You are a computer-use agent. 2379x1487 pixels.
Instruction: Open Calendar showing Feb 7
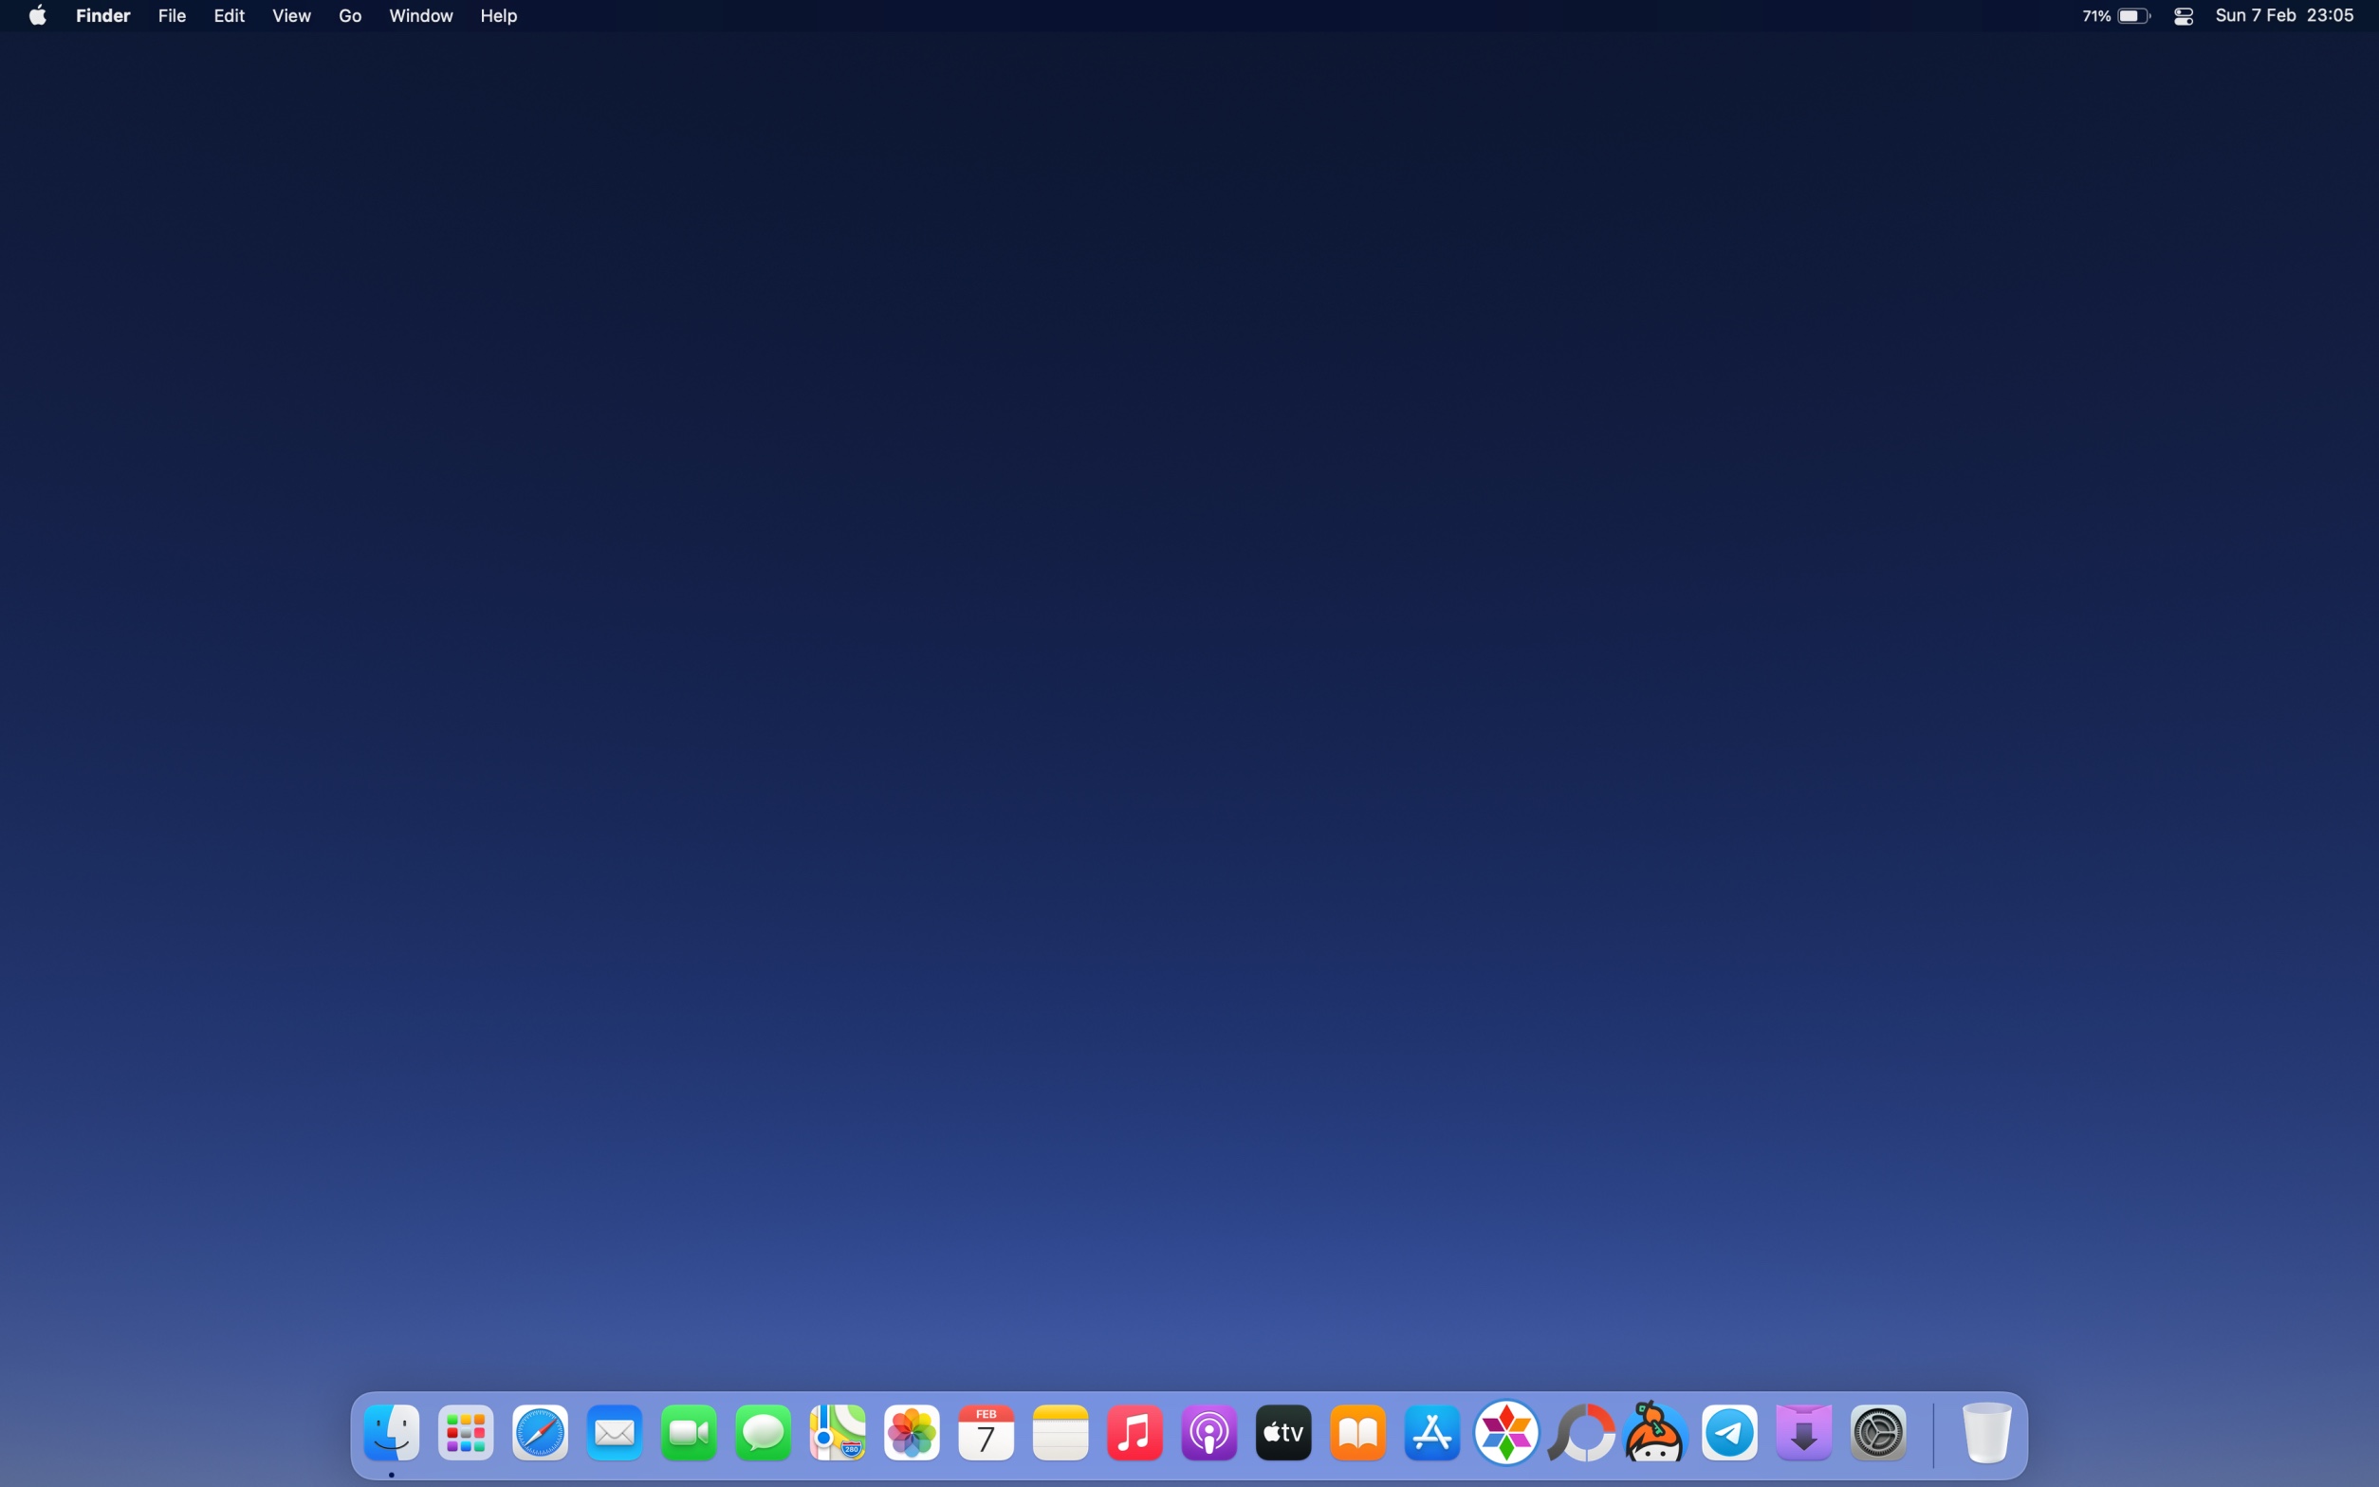coord(987,1433)
